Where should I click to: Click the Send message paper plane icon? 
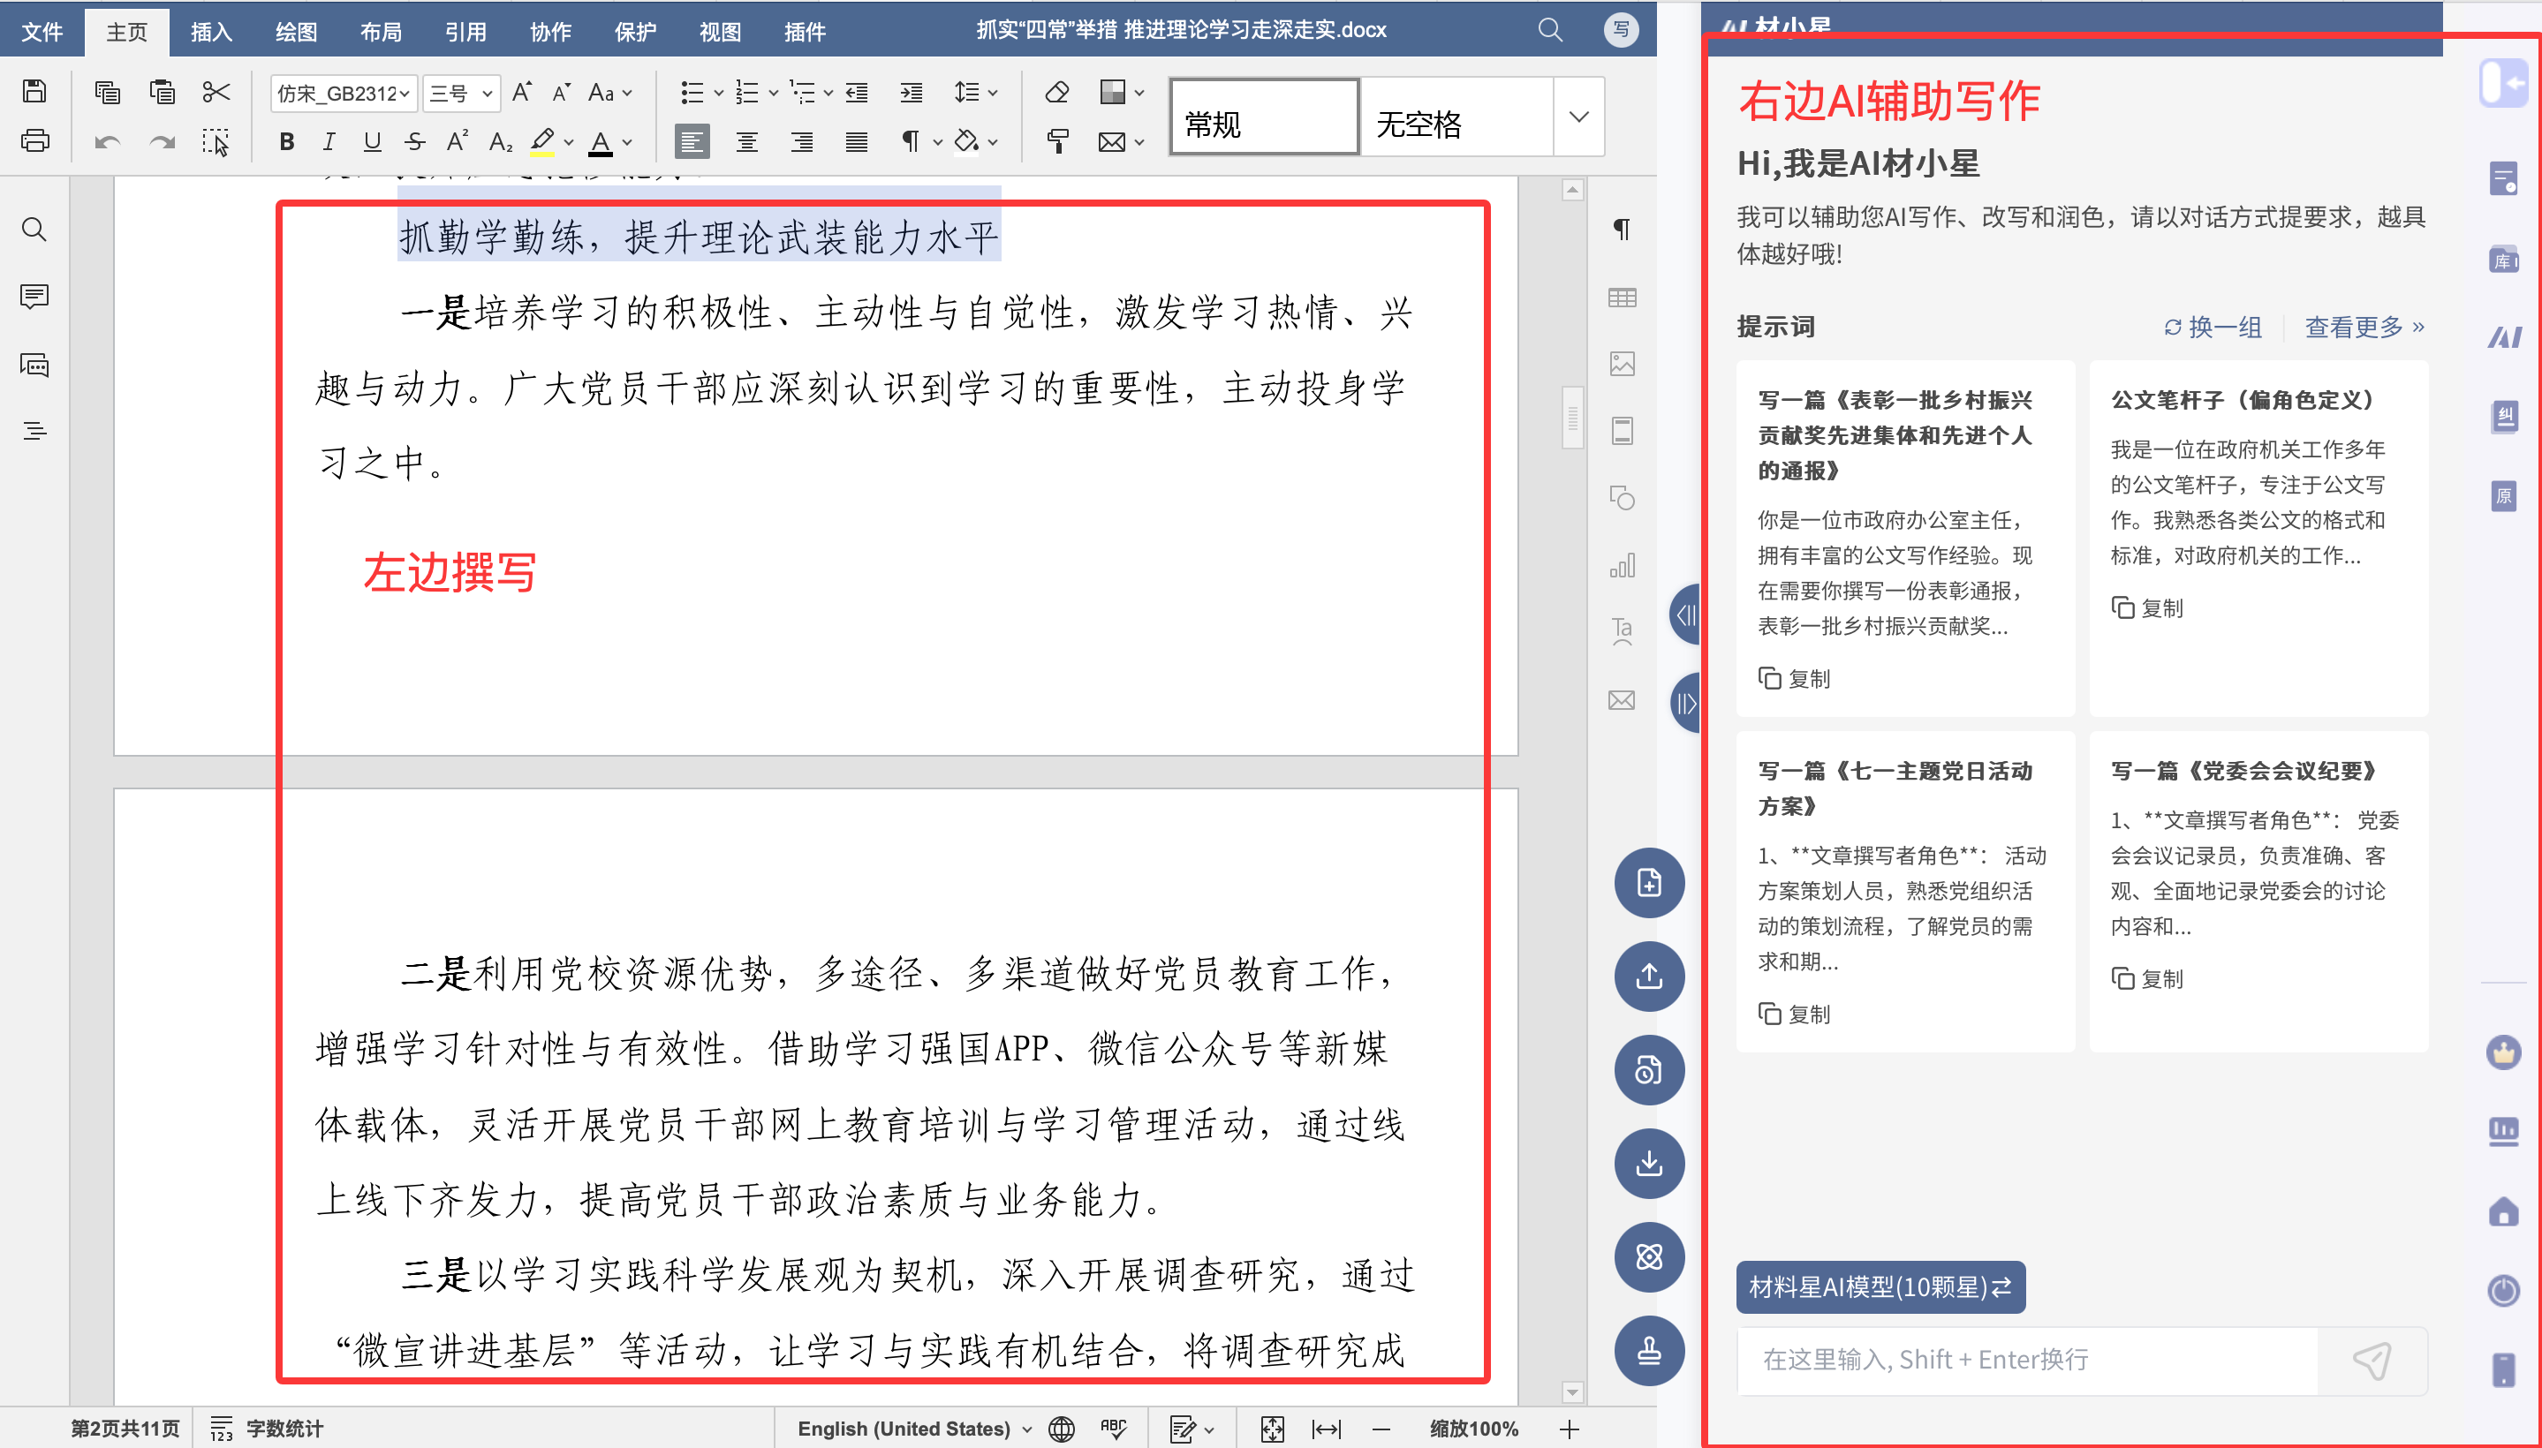coord(2372,1360)
